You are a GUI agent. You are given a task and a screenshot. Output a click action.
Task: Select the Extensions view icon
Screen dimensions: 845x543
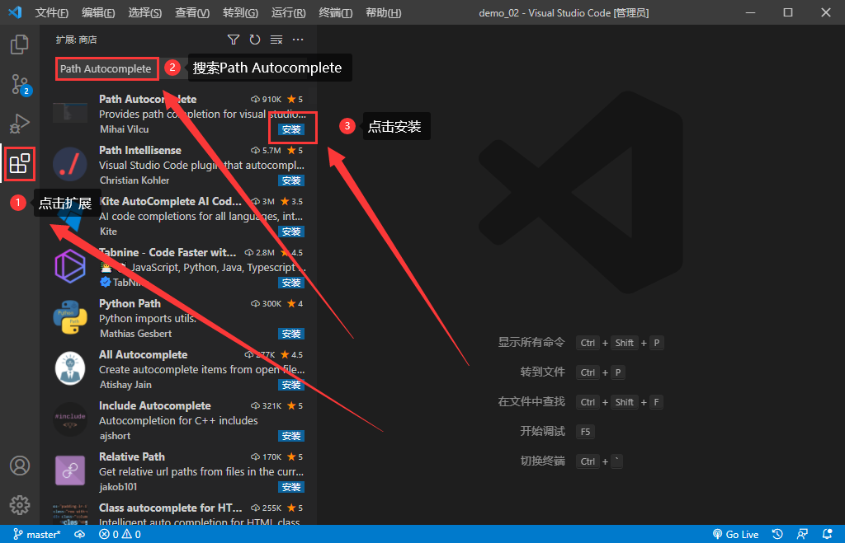pos(20,164)
